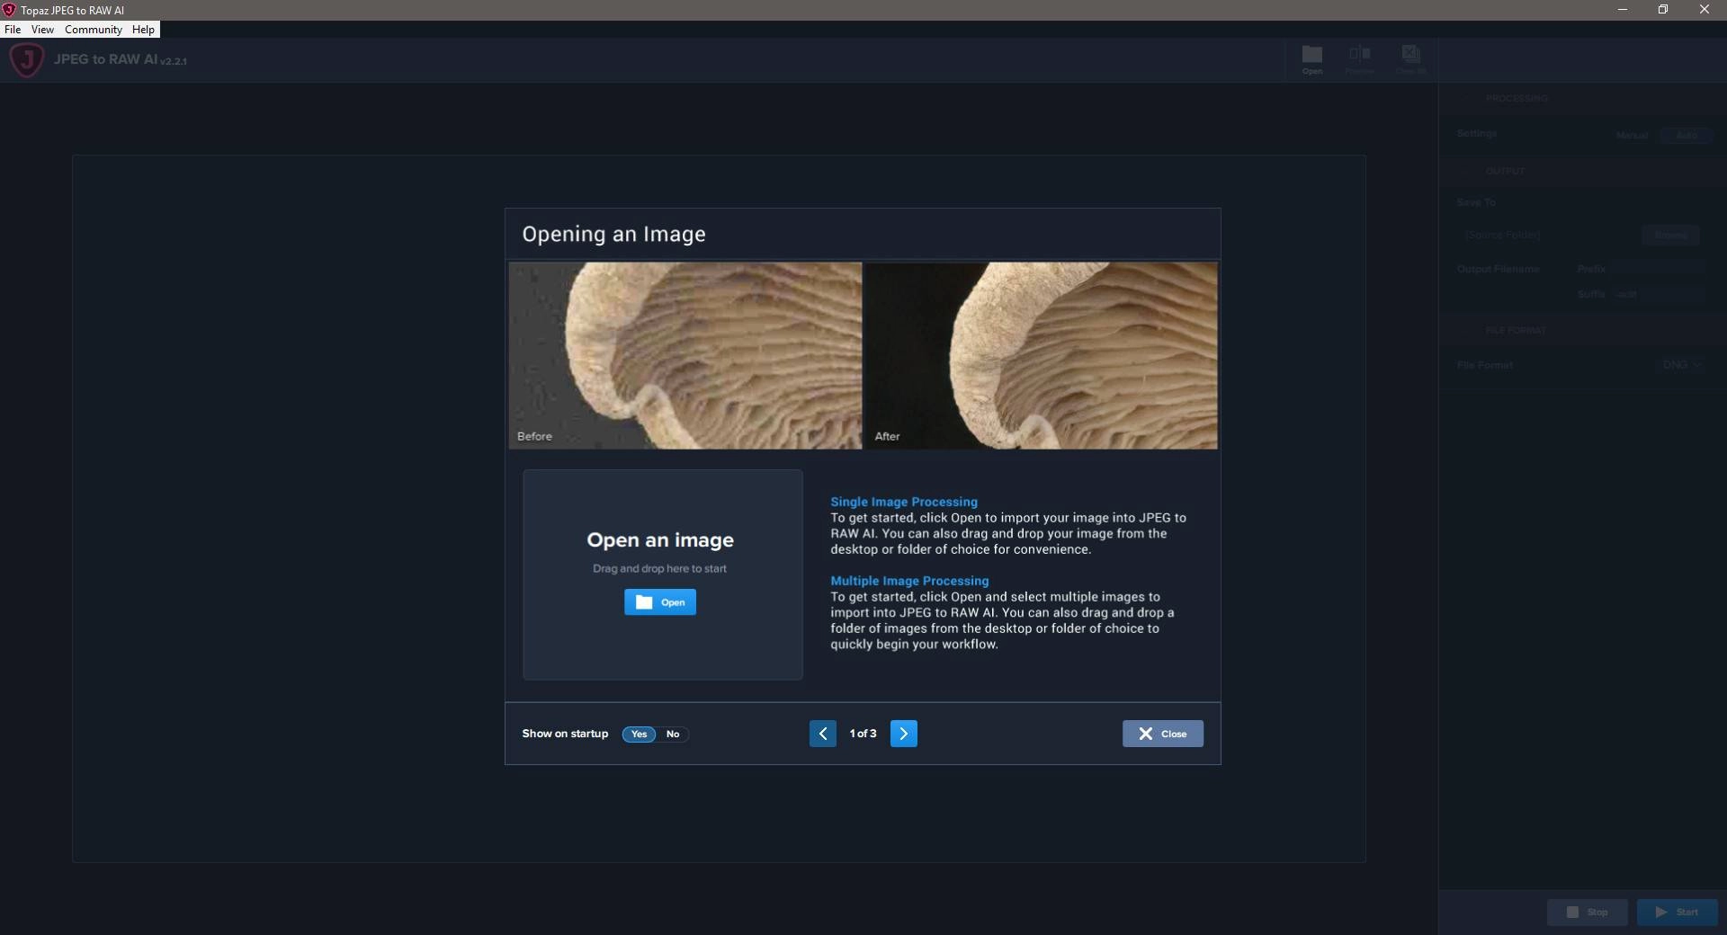Click the Prefix input field

[1660, 269]
